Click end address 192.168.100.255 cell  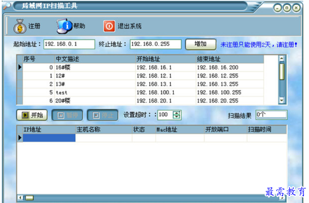pos(230,92)
